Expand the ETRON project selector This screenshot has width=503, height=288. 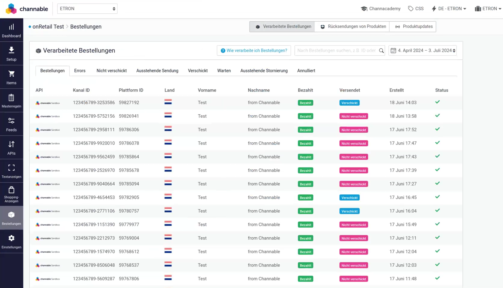click(x=87, y=9)
